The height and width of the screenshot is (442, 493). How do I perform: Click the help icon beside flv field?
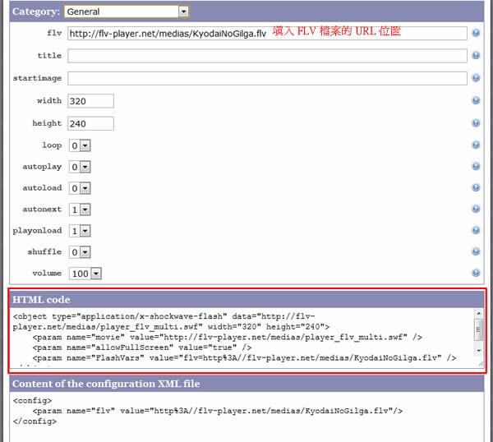[x=476, y=34]
